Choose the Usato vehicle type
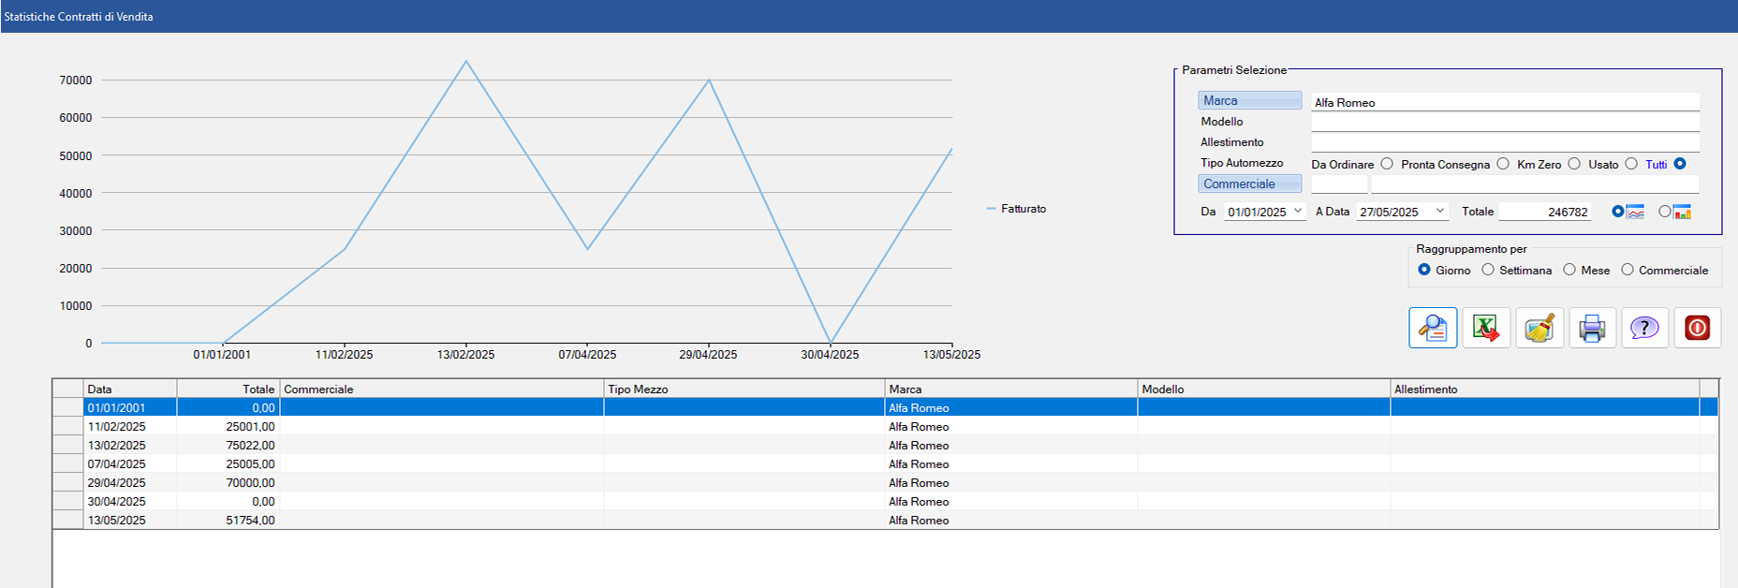The image size is (1738, 588). (1631, 164)
